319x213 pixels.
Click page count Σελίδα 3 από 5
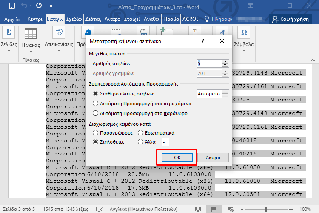tap(19, 209)
